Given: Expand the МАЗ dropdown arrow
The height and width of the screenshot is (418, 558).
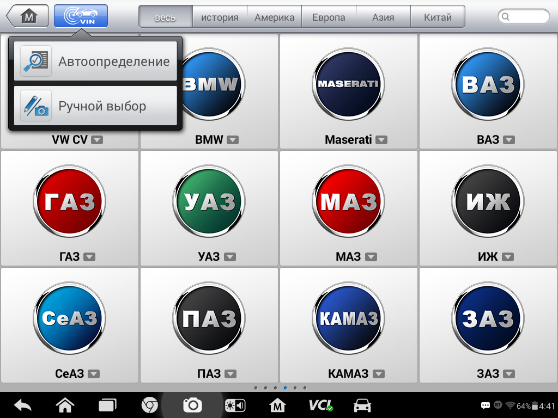Looking at the screenshot, I should tap(371, 257).
